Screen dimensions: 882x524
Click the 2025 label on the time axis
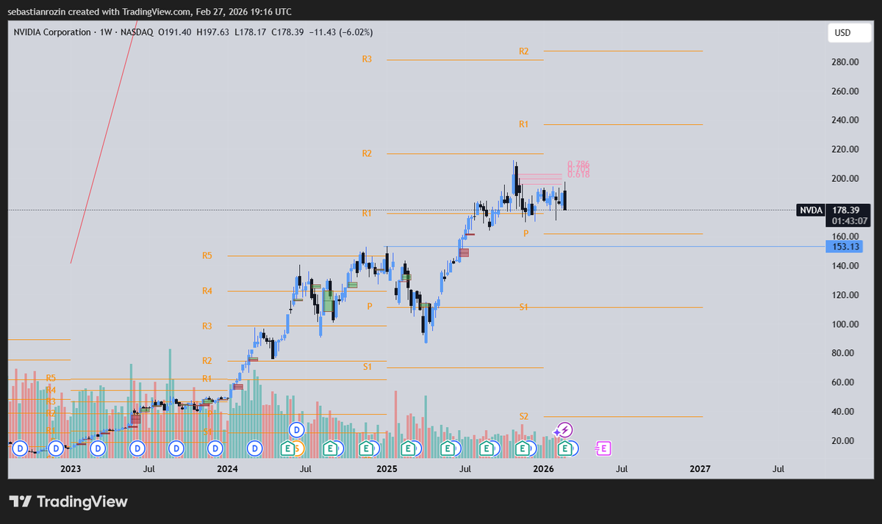pyautogui.click(x=386, y=468)
